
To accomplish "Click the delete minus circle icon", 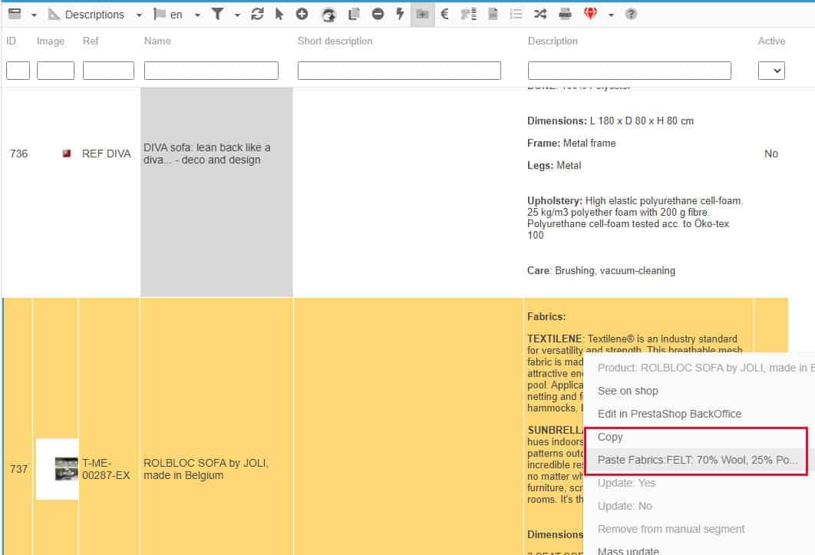I will [378, 14].
